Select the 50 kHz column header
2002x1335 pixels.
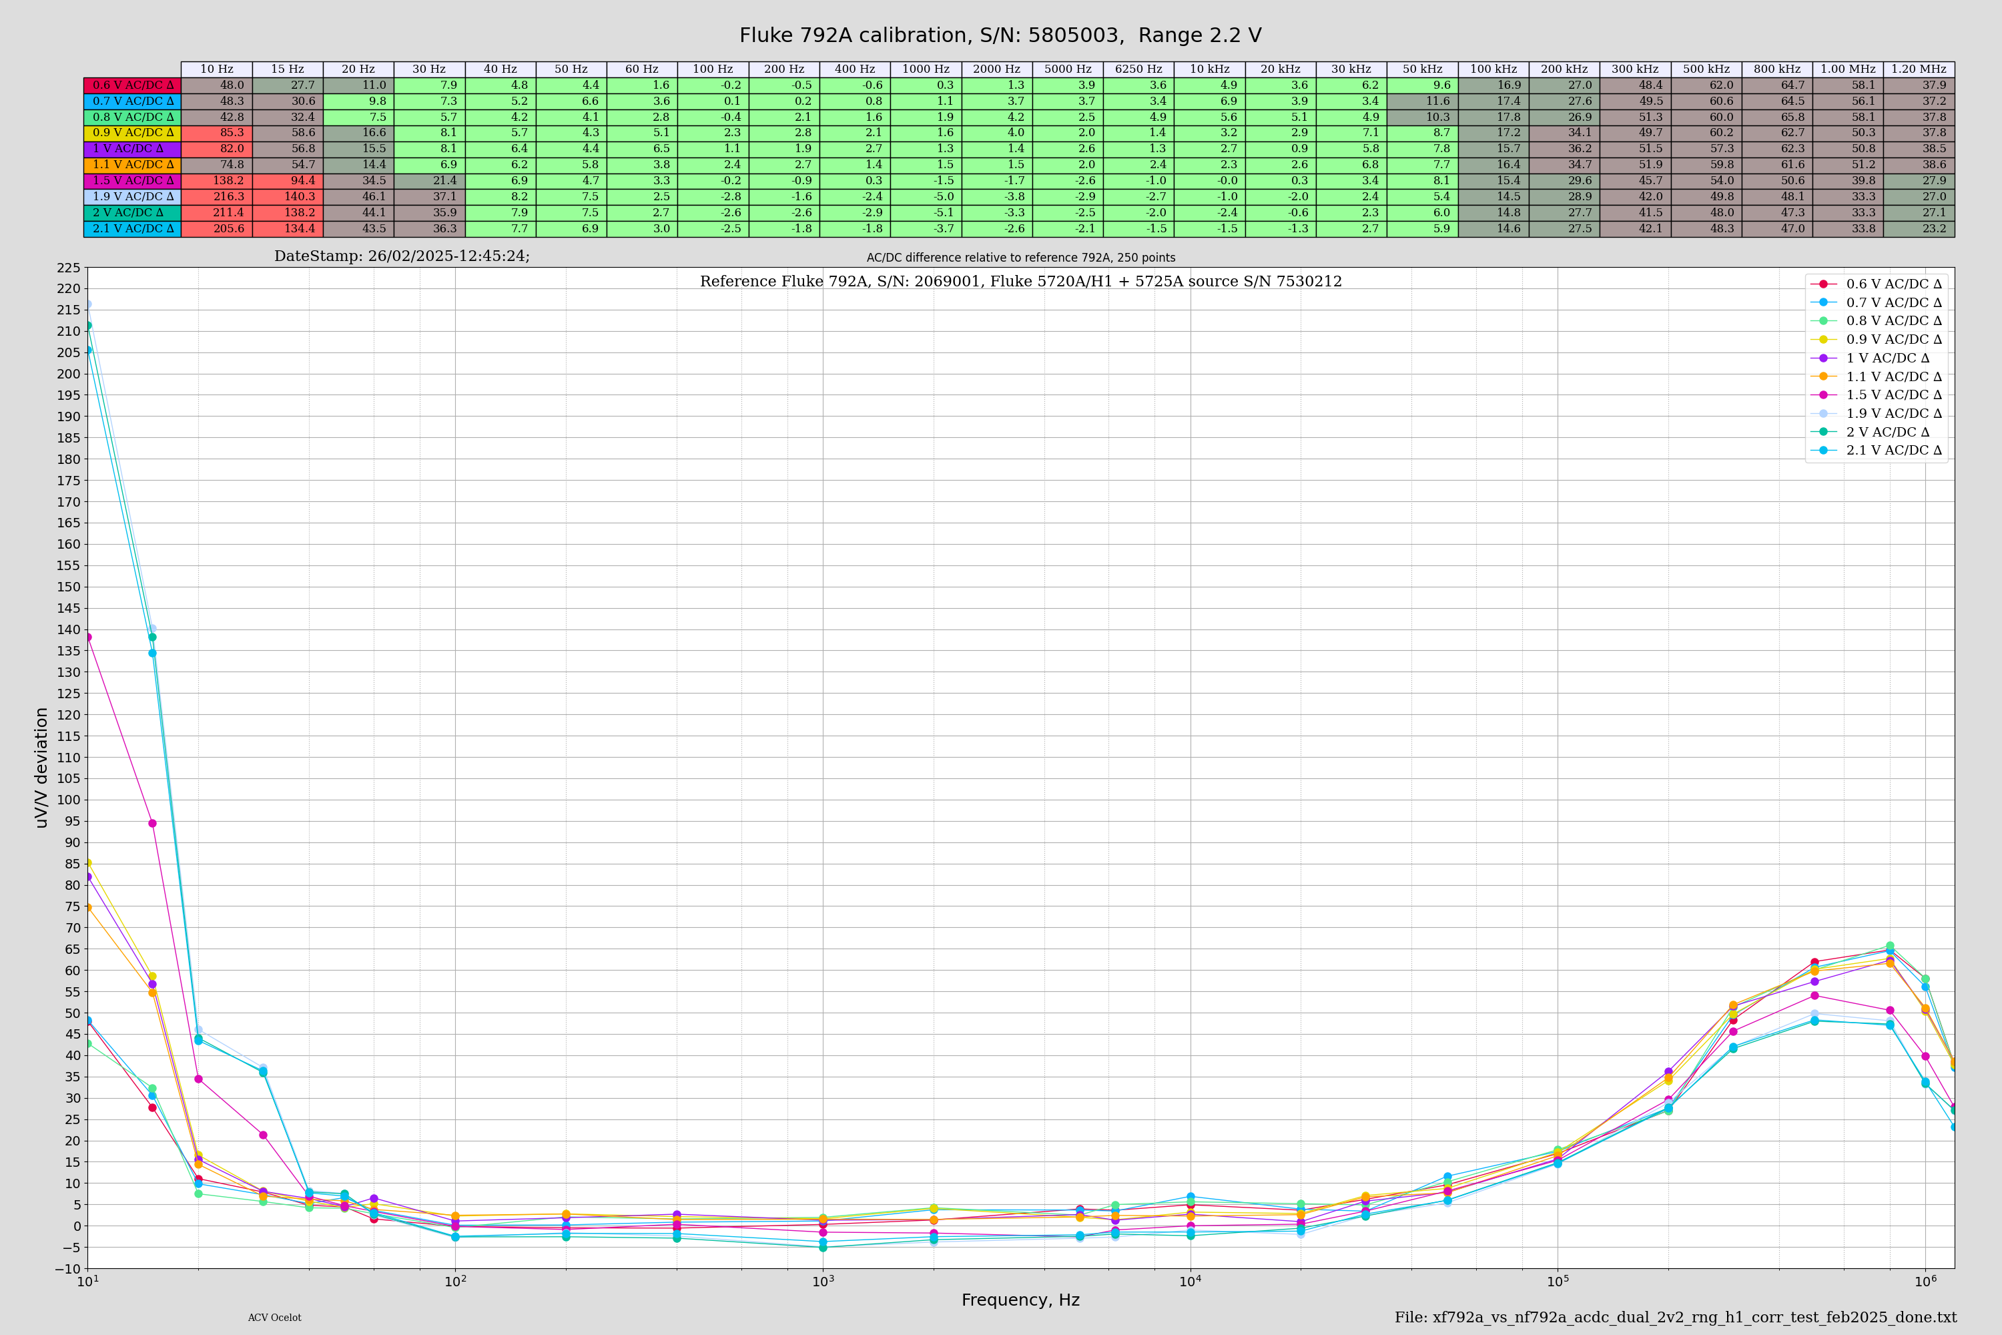(x=1422, y=69)
